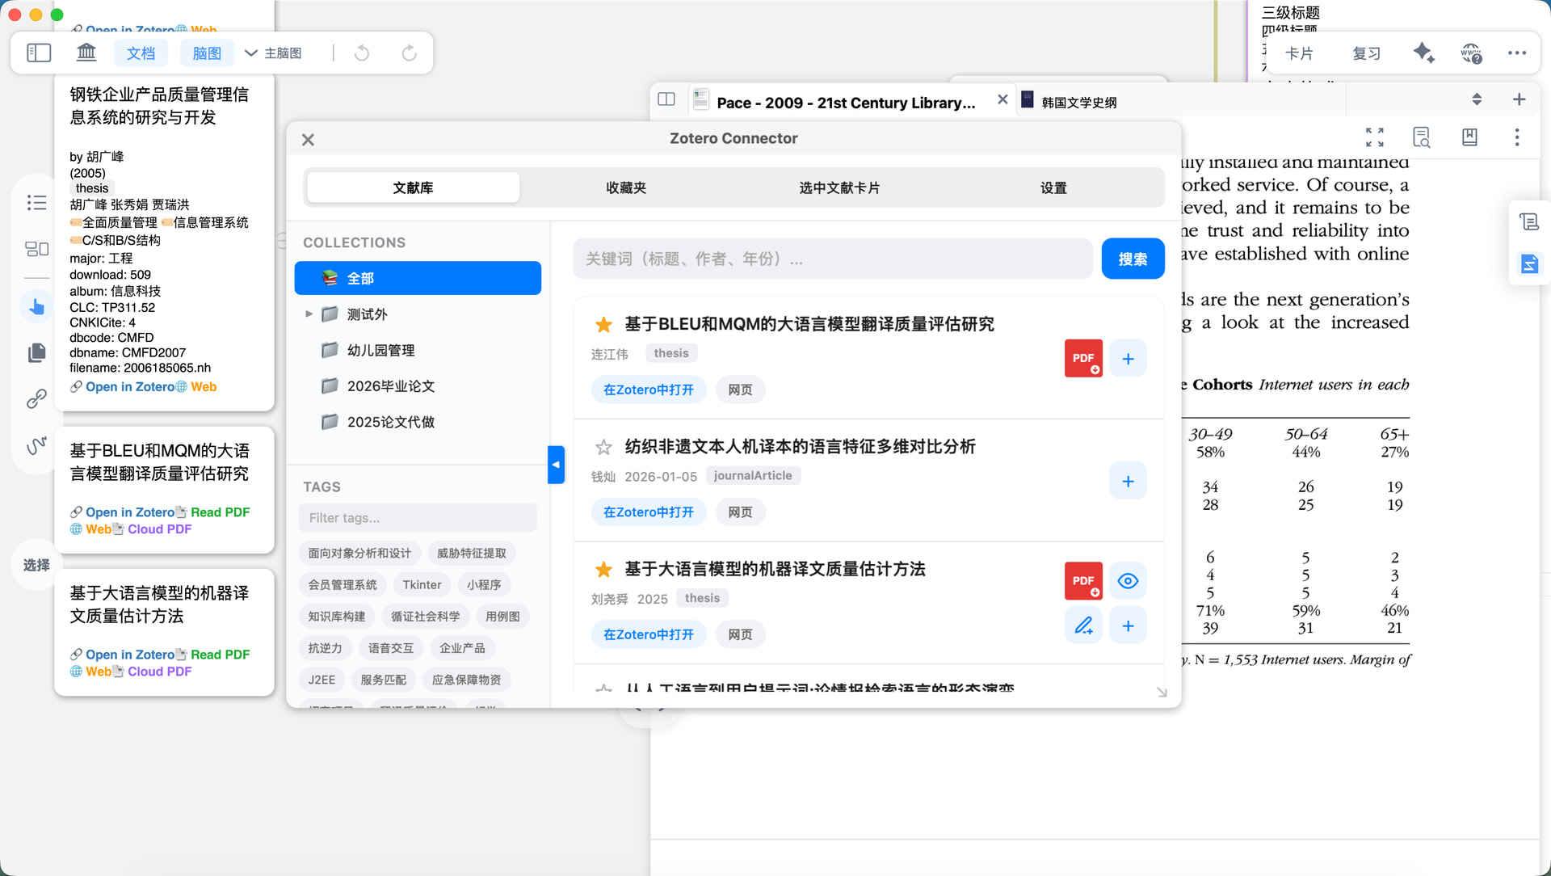Click the AI sparkle icon in top bar
This screenshot has width=1551, height=876.
click(1423, 53)
